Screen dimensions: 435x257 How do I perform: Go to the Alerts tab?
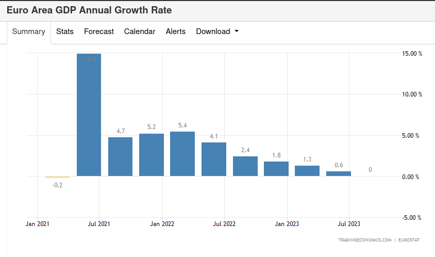pyautogui.click(x=175, y=31)
